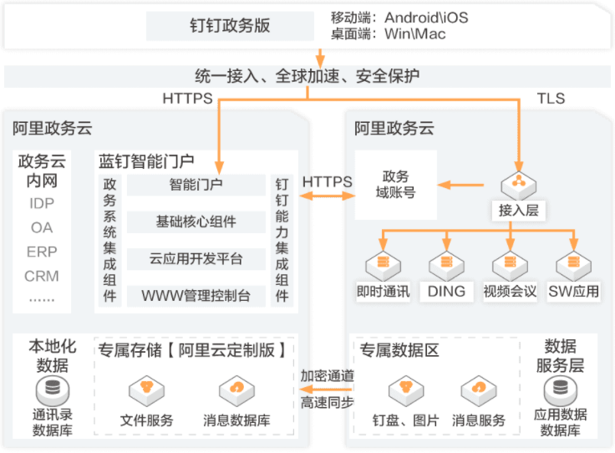The height and width of the screenshot is (453, 615).
Task: Click the 本地化数据 heading
Action: pyautogui.click(x=53, y=356)
